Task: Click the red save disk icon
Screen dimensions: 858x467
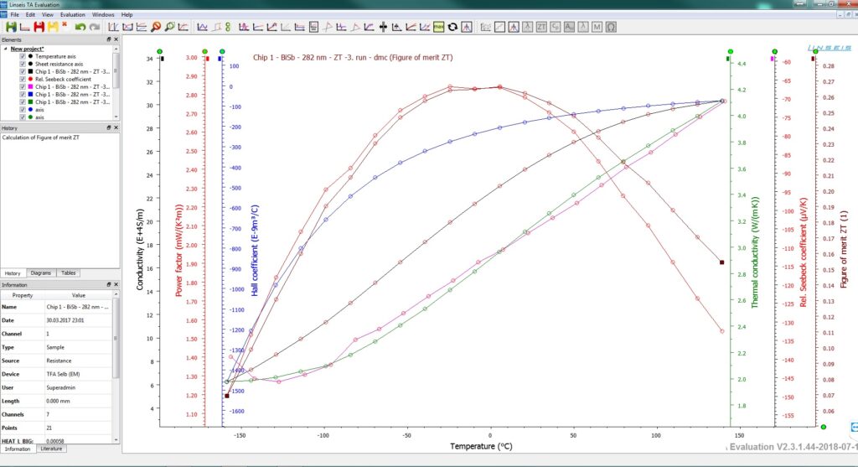Action: [39, 27]
